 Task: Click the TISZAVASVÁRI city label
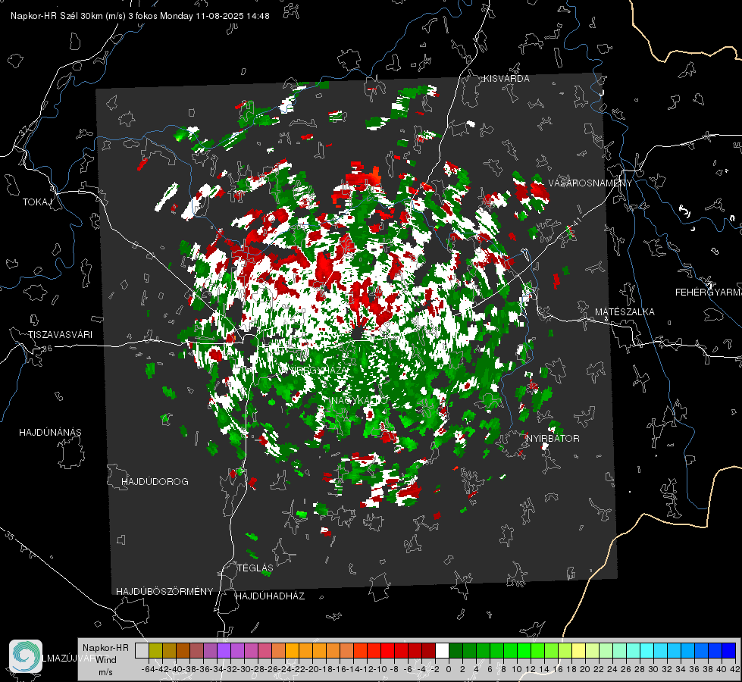[60, 335]
